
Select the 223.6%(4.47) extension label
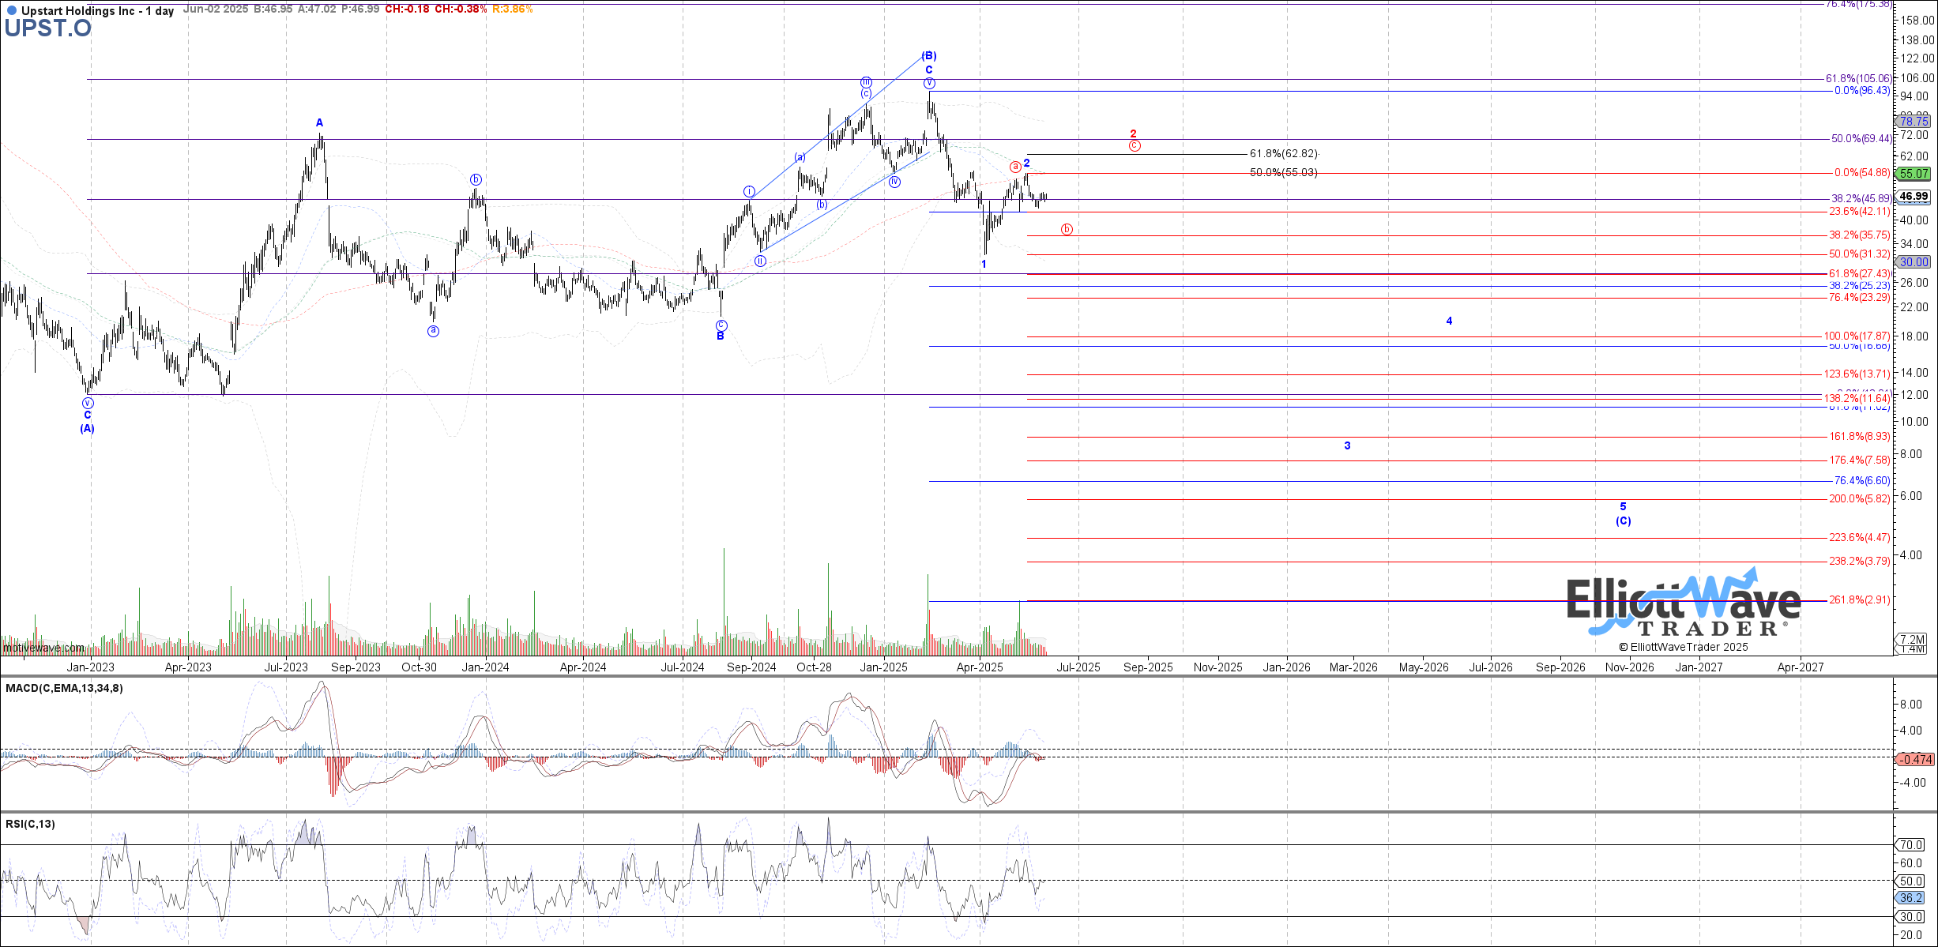coord(1860,538)
